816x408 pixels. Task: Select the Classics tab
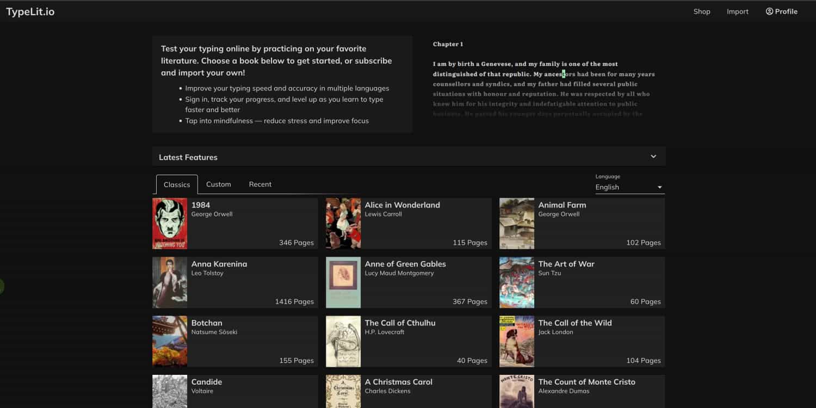pos(177,184)
